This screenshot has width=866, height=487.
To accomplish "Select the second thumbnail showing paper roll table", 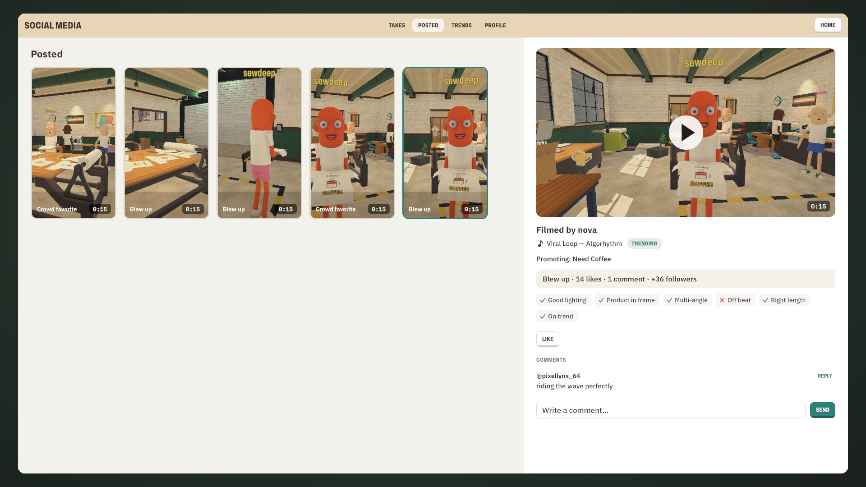I will coord(166,143).
